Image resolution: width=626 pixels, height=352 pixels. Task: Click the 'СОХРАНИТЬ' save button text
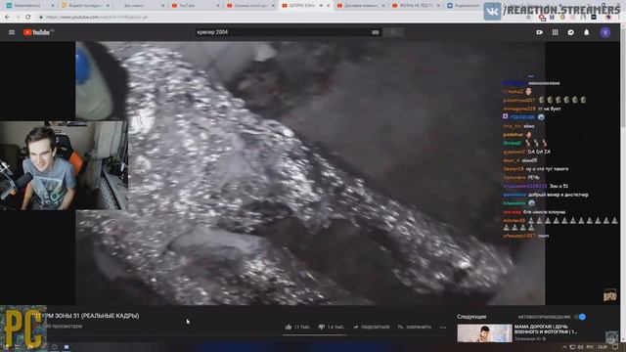click(x=419, y=327)
